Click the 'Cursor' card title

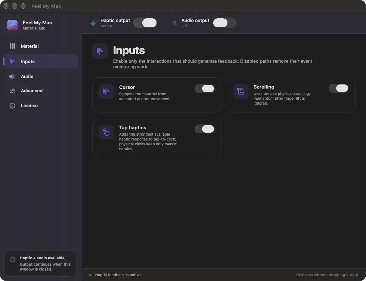click(x=127, y=87)
